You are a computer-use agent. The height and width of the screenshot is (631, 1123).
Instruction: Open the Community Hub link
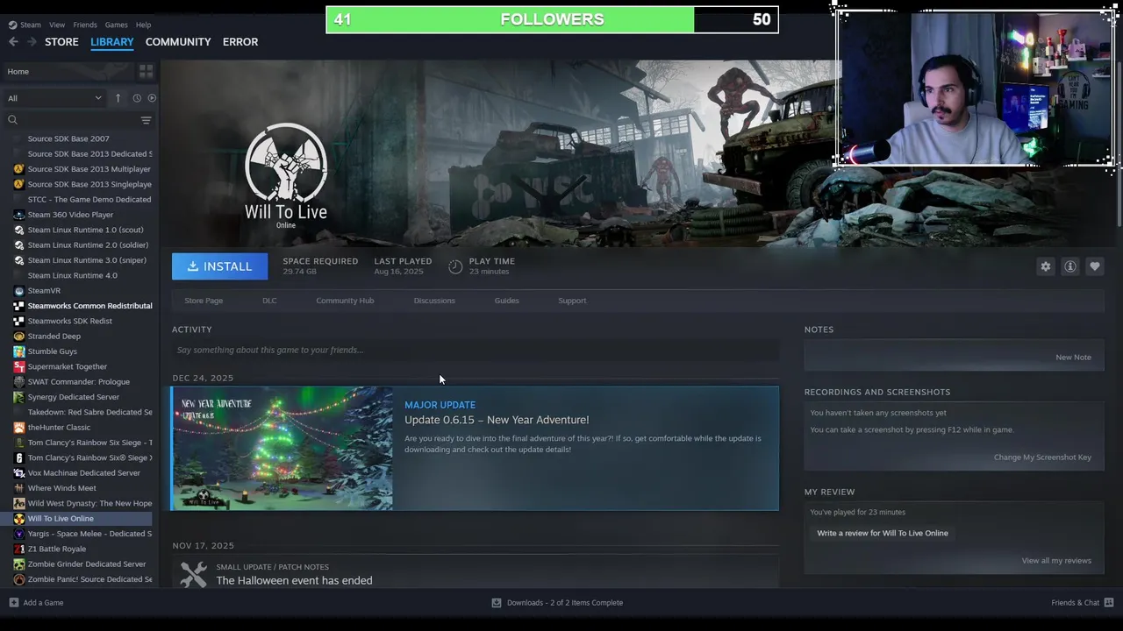(x=345, y=301)
